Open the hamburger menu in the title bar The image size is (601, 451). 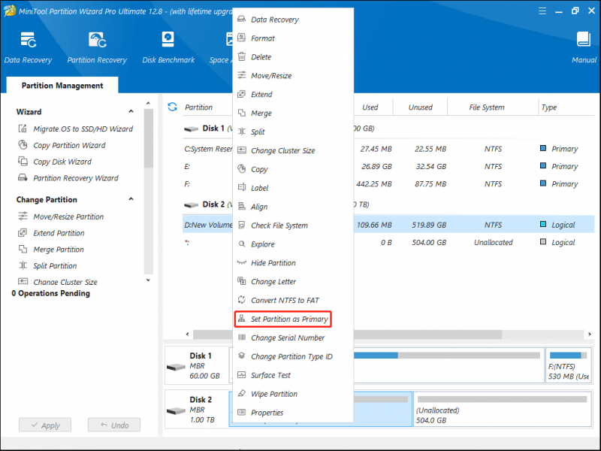(x=542, y=11)
